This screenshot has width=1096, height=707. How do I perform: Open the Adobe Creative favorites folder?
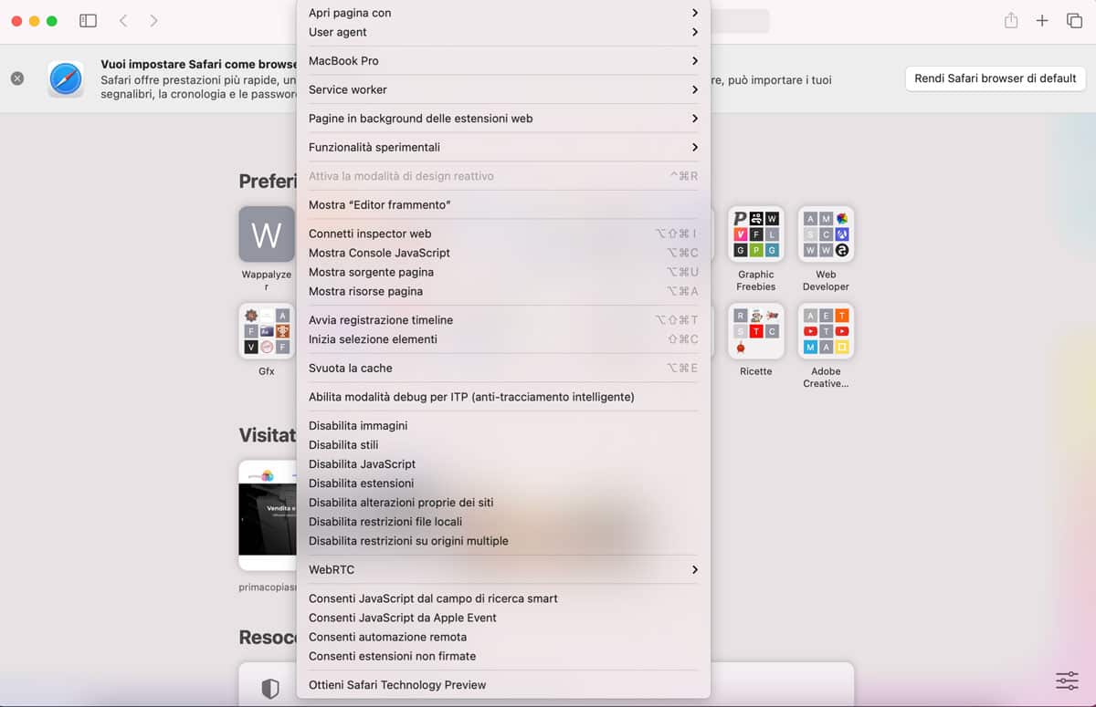(x=826, y=331)
